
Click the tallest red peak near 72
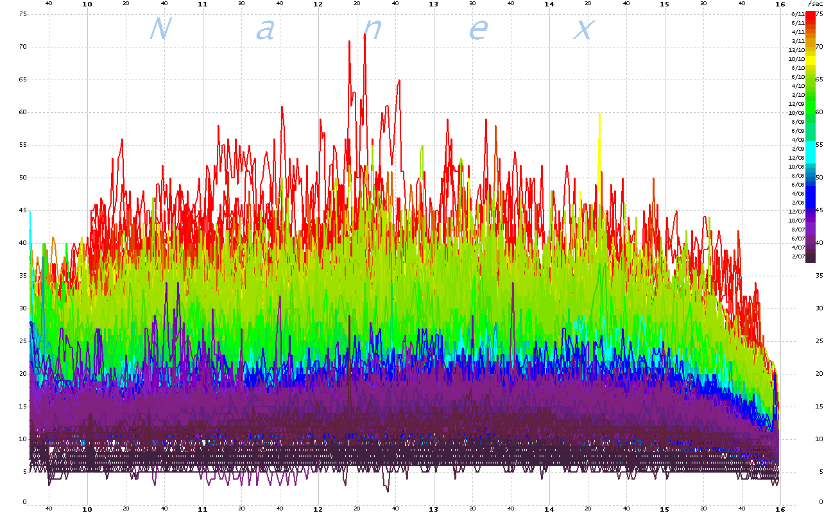(x=365, y=35)
